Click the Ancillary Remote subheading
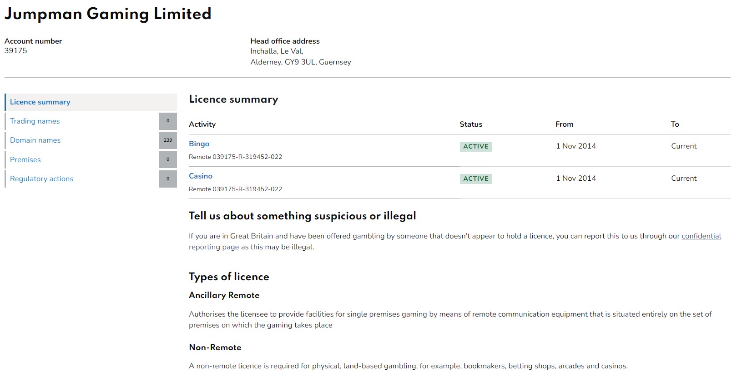Screen dimensions: 737x377 [224, 295]
